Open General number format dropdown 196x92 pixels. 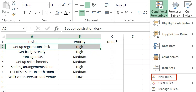point(146,5)
